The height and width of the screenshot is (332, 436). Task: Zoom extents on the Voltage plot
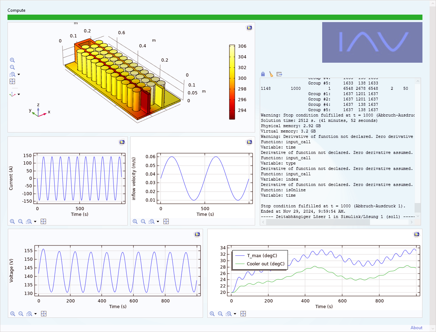[x=44, y=314]
